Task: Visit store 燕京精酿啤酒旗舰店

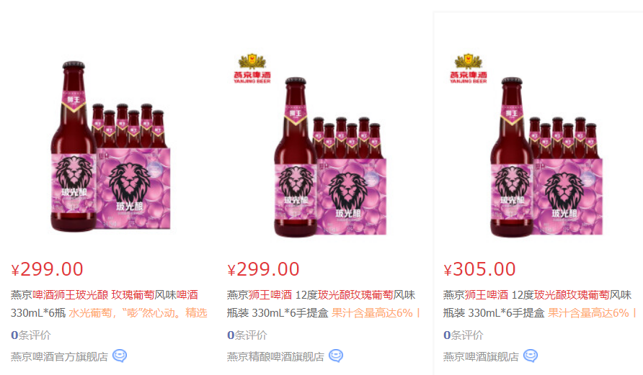Action: 275,356
